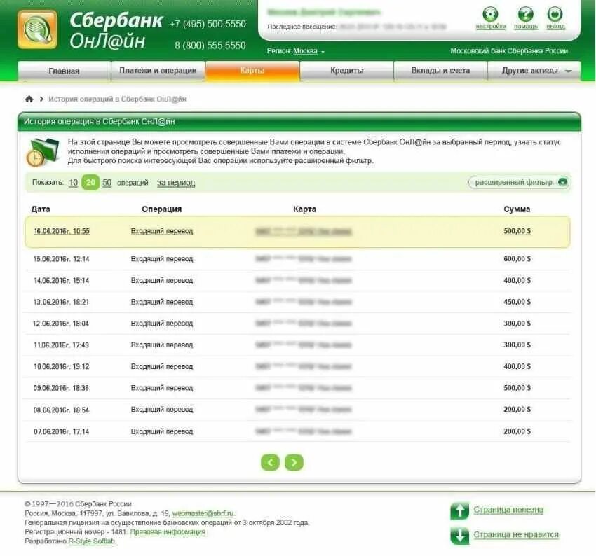Open the webmaster@sbrf.ru email link
Viewport: 596px width, 556px height.
click(203, 513)
